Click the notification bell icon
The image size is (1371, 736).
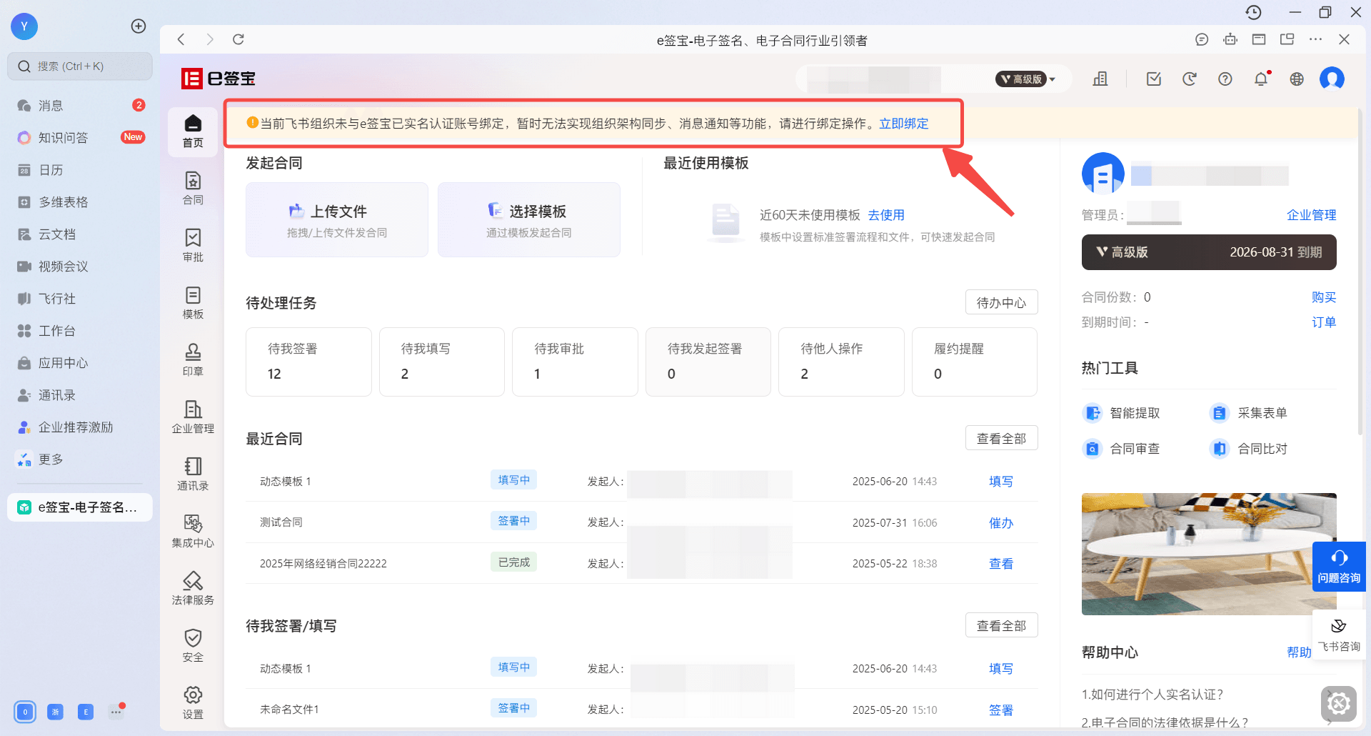(x=1261, y=79)
